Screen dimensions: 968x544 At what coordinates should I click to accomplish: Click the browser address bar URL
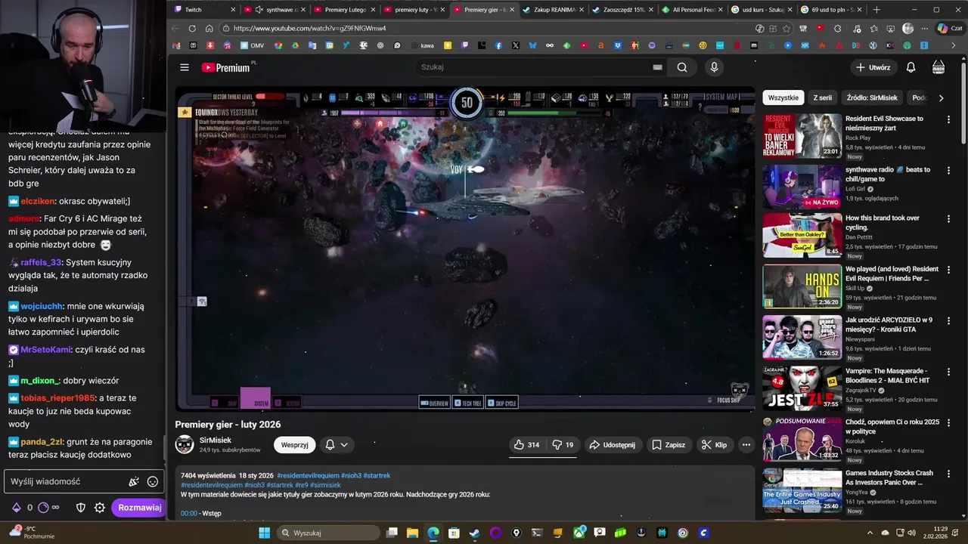pyautogui.click(x=309, y=29)
